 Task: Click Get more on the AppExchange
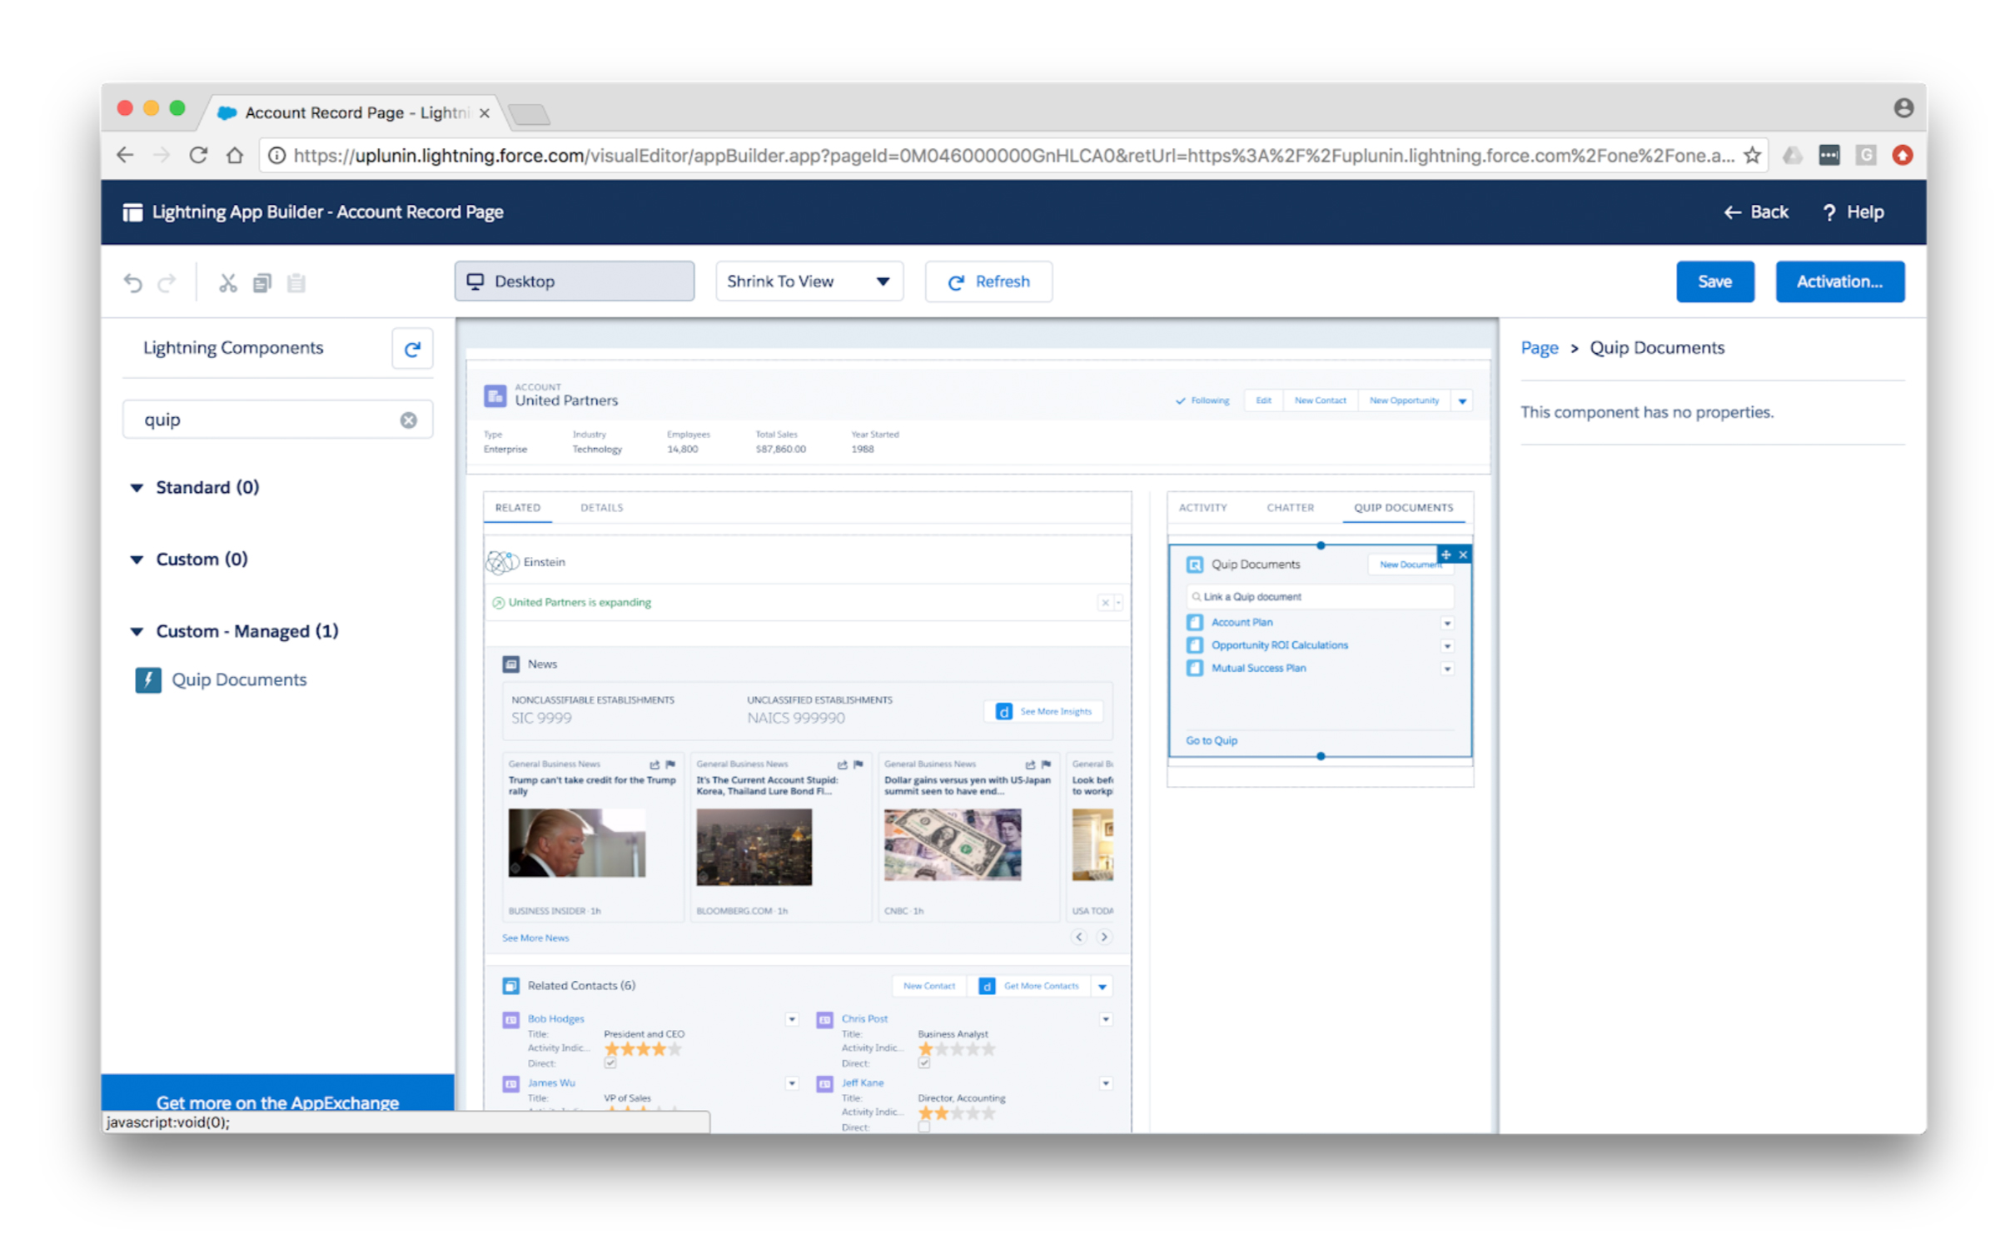coord(277,1102)
